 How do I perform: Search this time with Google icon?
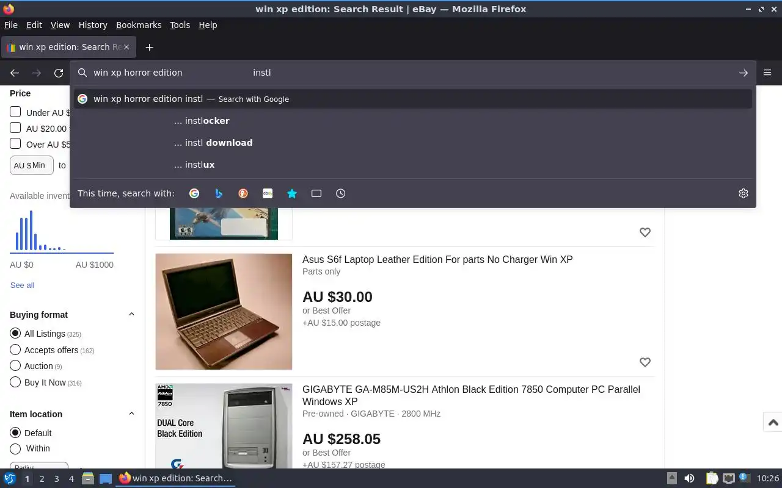click(194, 193)
